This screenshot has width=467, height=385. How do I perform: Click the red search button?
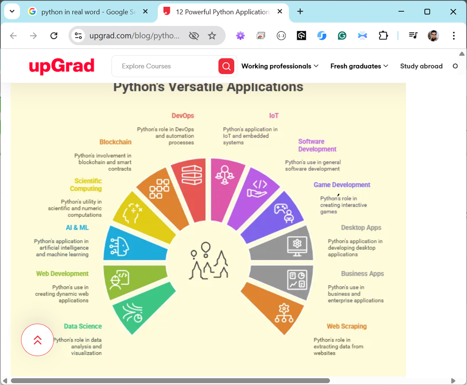226,66
